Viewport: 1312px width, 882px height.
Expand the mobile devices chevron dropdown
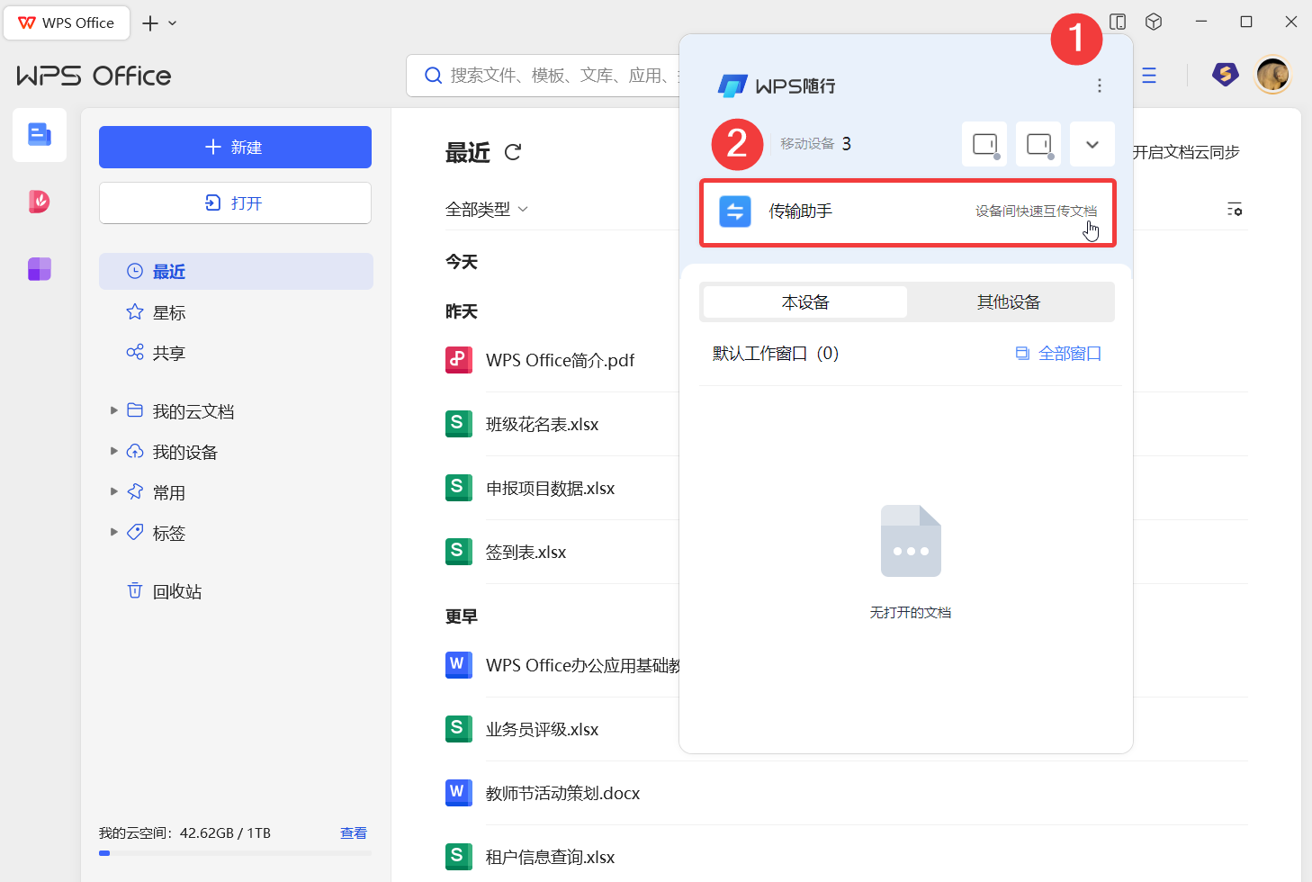(x=1092, y=144)
